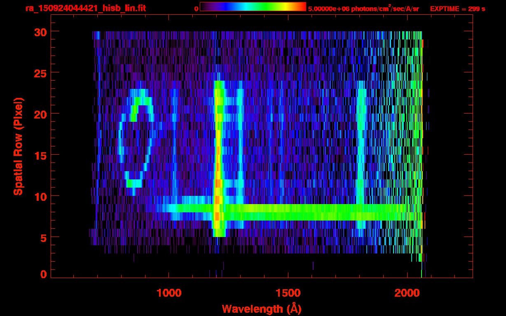Click the 1000 wavelength tick label
This screenshot has width=506, height=316.
pos(169,293)
